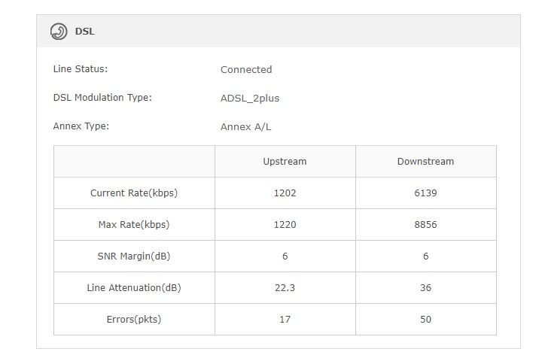Select the DSL Modulation Type label
This screenshot has width=533, height=358.
102,98
